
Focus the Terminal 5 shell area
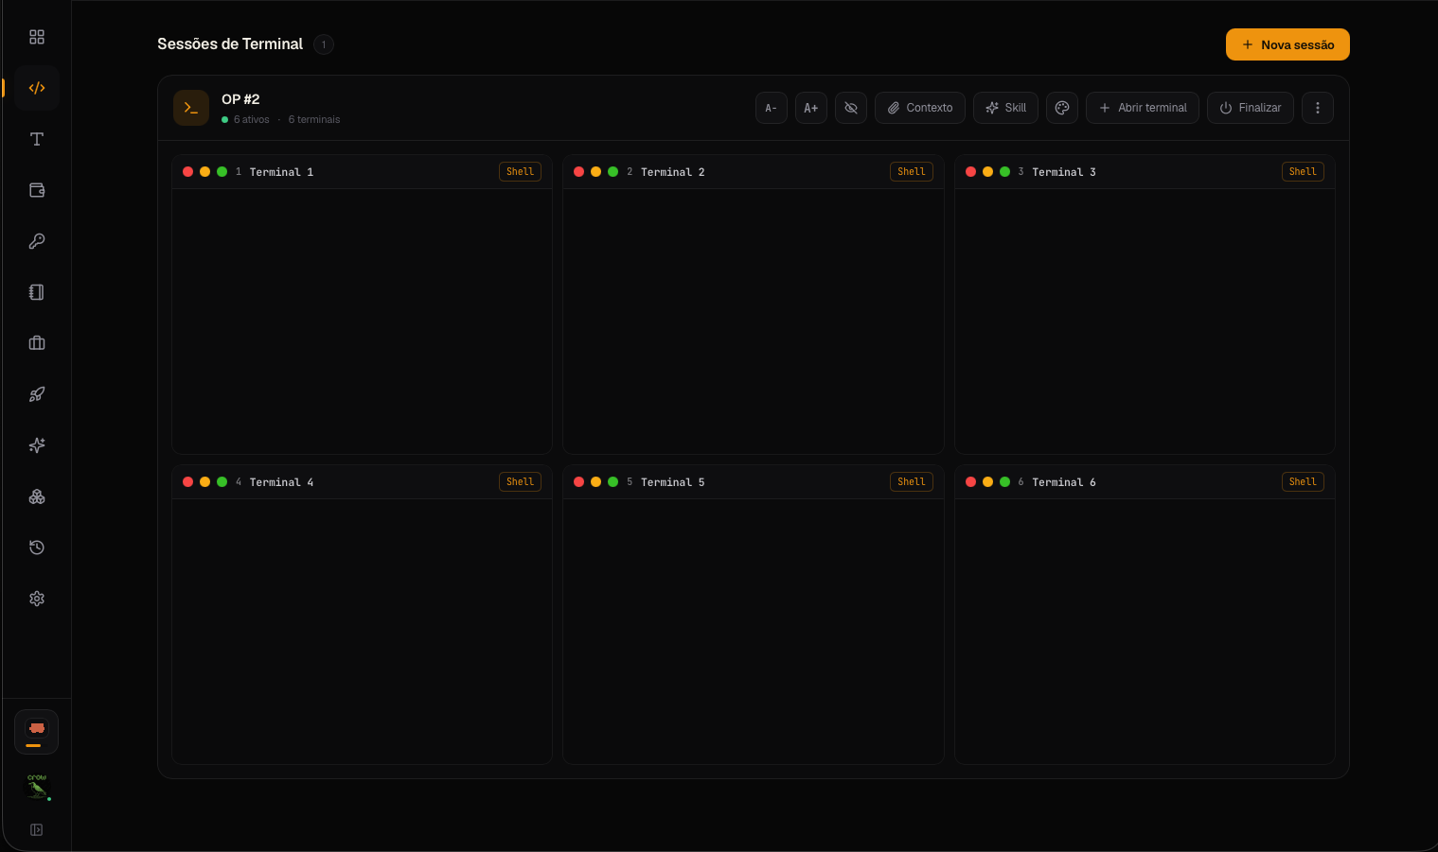(x=754, y=632)
